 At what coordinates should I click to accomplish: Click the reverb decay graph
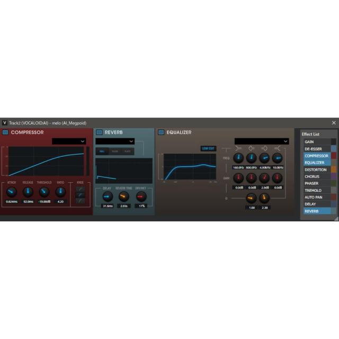[124, 171]
